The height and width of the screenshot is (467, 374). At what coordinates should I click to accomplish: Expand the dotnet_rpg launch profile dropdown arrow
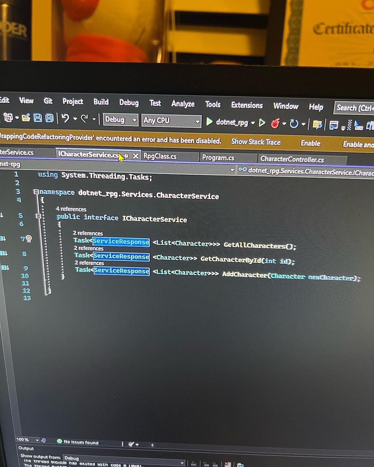(x=253, y=123)
